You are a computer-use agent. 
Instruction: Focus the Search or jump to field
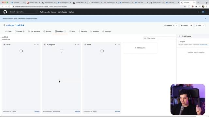click(23, 12)
